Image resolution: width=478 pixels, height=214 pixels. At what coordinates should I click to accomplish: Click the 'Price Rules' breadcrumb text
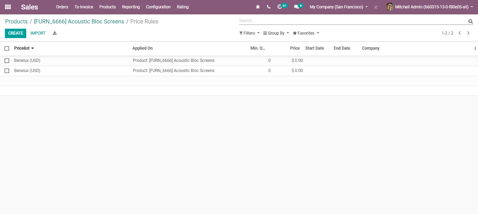pyautogui.click(x=144, y=22)
